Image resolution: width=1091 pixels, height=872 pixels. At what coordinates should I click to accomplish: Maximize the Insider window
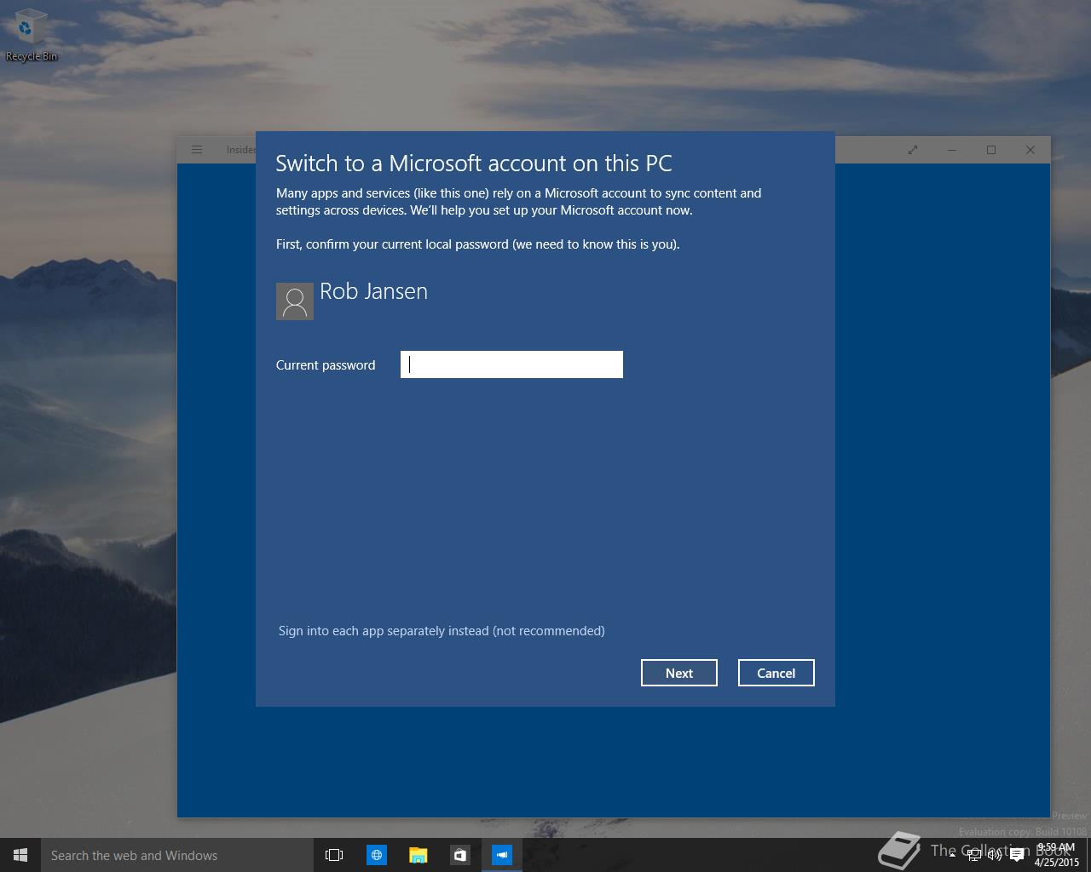point(991,150)
